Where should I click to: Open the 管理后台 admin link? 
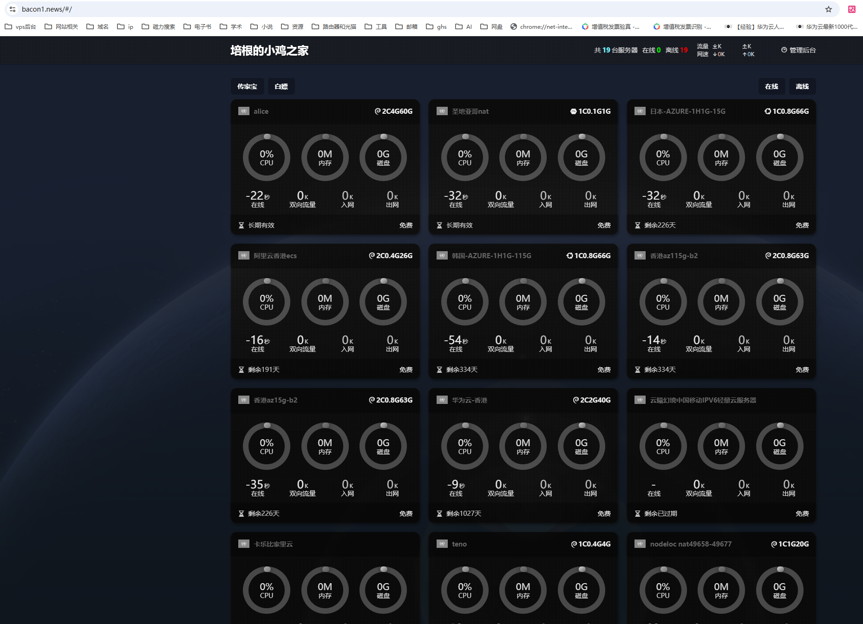point(798,50)
